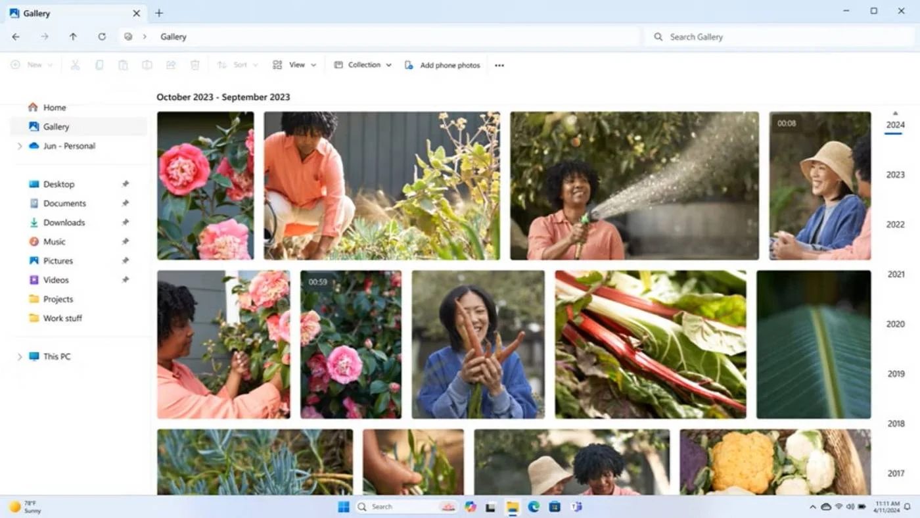Select Gallery in the navigation pane
The image size is (920, 518).
tap(56, 127)
